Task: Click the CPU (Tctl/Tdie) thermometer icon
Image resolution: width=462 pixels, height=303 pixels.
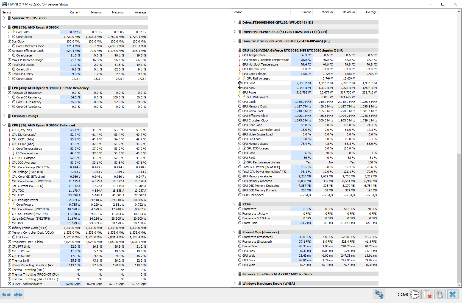Action: [9, 130]
